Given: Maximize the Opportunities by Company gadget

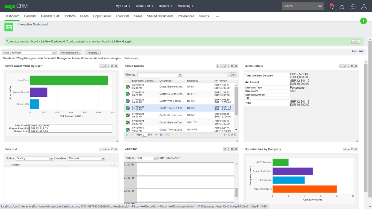Looking at the screenshot, I should pos(352,149).
